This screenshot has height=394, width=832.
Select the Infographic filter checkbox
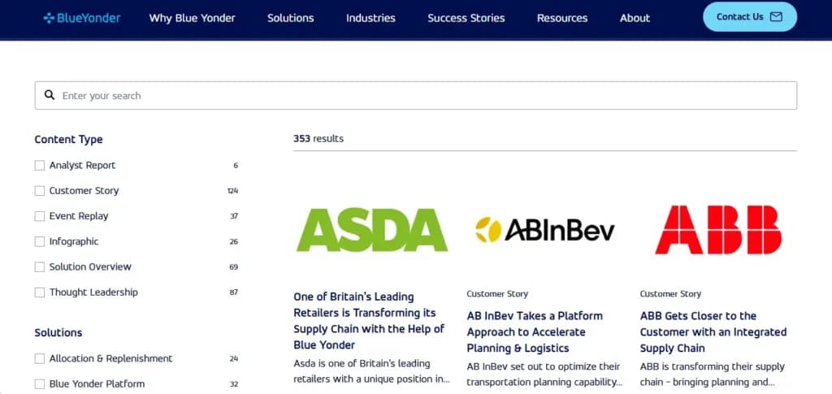click(x=40, y=242)
